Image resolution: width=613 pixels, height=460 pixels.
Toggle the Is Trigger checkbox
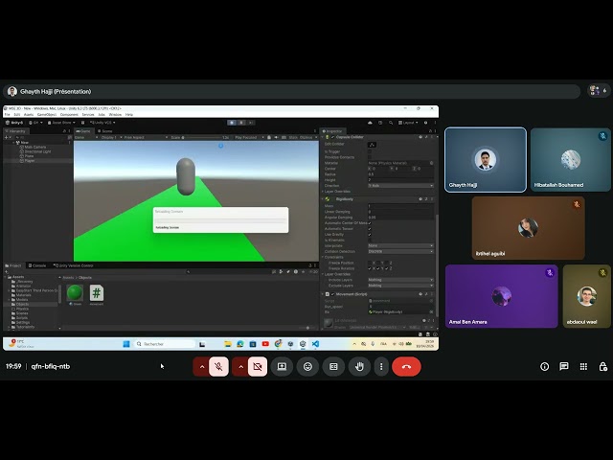click(370, 151)
